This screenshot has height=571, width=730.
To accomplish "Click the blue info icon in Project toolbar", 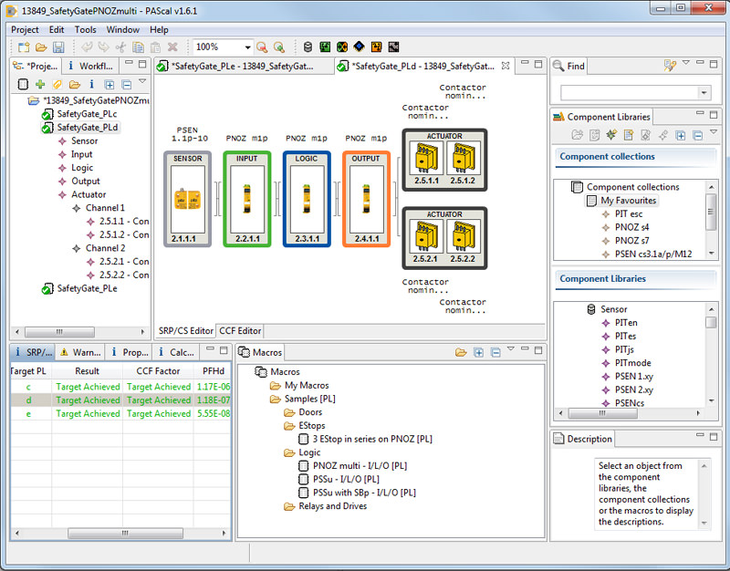I will (92, 84).
